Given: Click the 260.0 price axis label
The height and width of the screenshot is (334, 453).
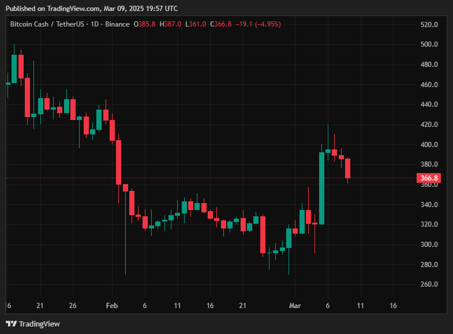Looking at the screenshot, I should click(x=429, y=284).
